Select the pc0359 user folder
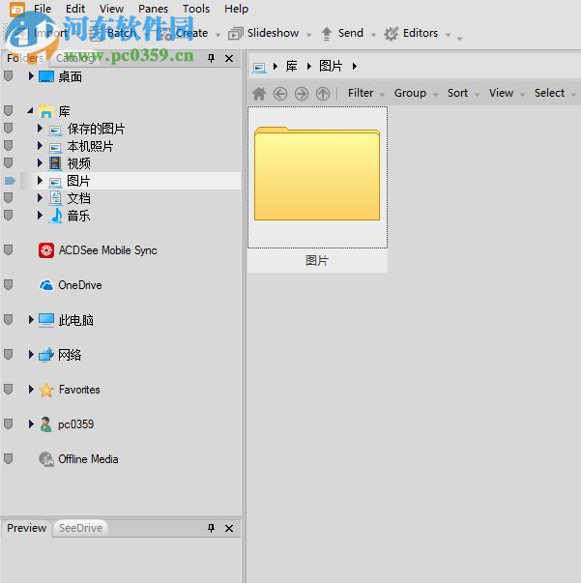The image size is (581, 583). click(x=67, y=424)
